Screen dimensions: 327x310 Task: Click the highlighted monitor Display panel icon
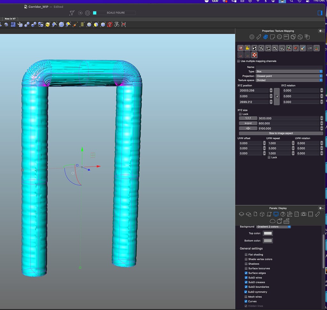[276, 214]
